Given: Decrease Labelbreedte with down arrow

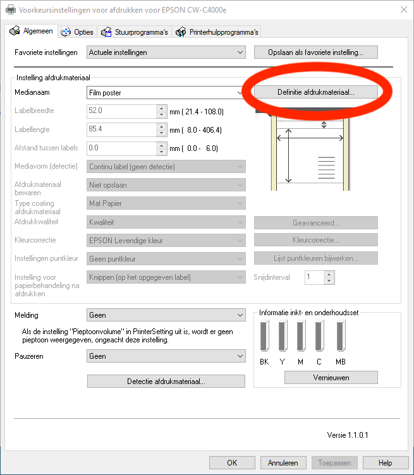Looking at the screenshot, I should (162, 115).
